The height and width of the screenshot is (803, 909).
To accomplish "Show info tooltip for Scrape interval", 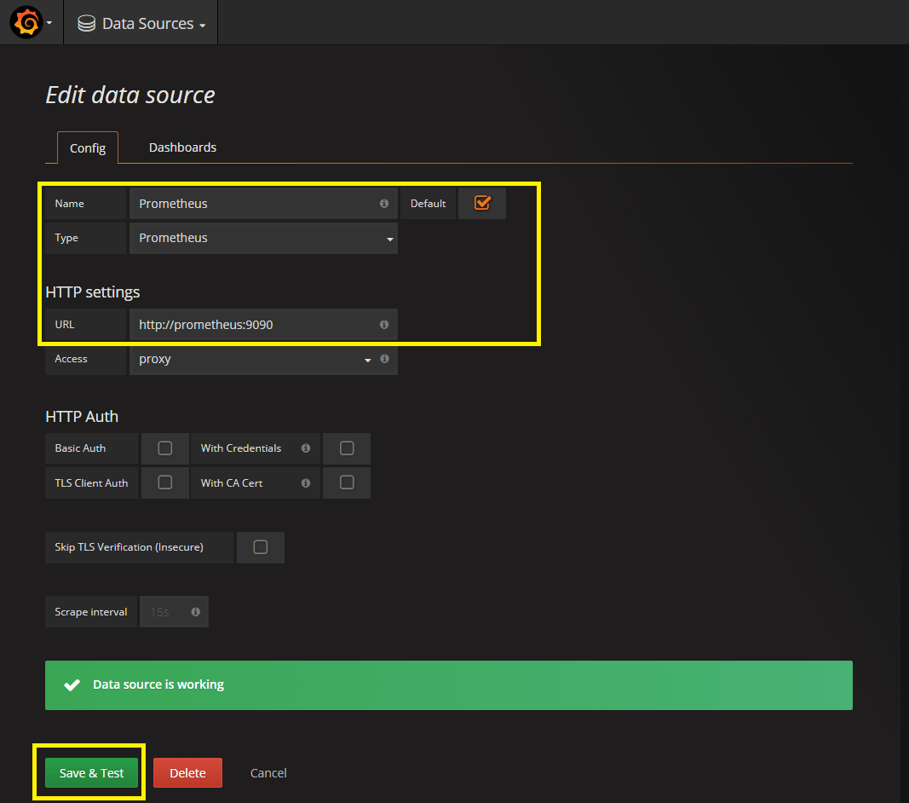I will 195,611.
